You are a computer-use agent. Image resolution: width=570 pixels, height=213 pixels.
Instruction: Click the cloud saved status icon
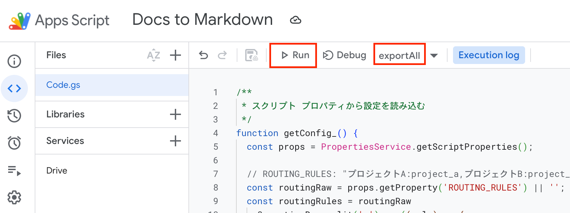(x=296, y=20)
